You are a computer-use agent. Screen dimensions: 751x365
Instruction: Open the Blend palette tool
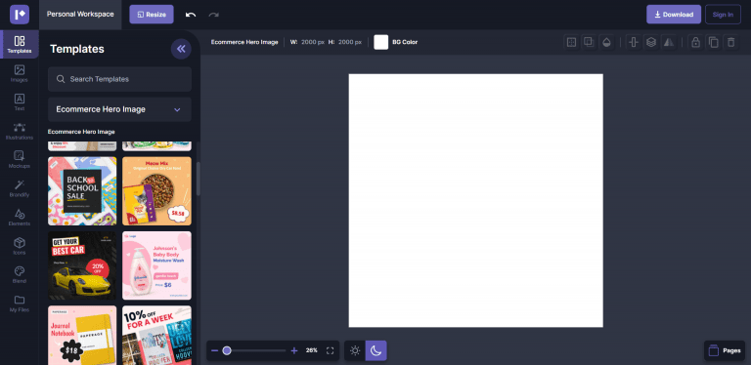(x=20, y=274)
